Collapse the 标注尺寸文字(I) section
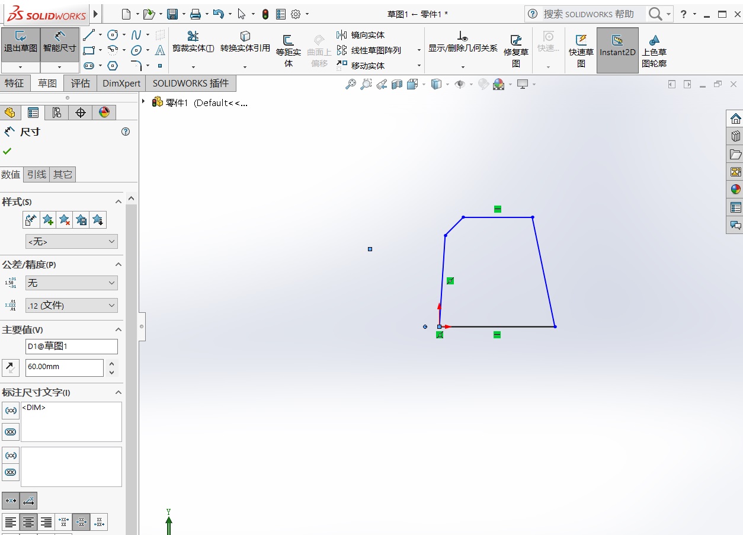Screen dimensions: 743x535 pos(118,393)
